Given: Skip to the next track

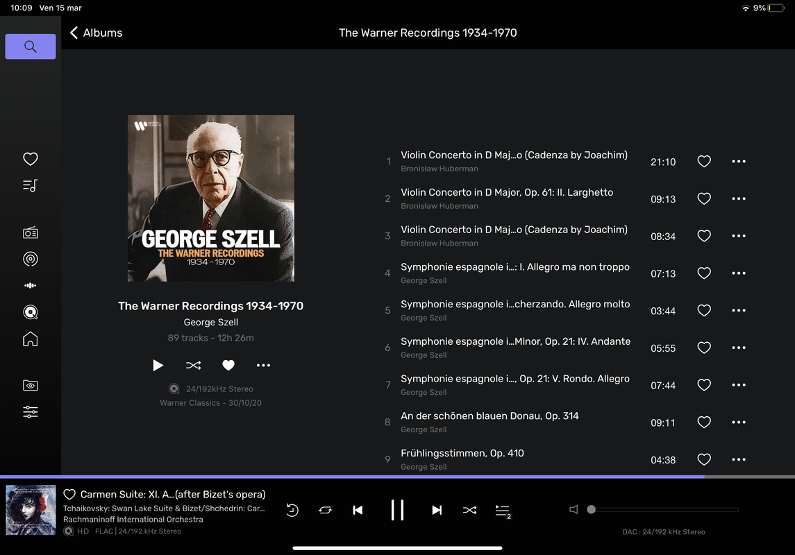Looking at the screenshot, I should click(x=437, y=510).
